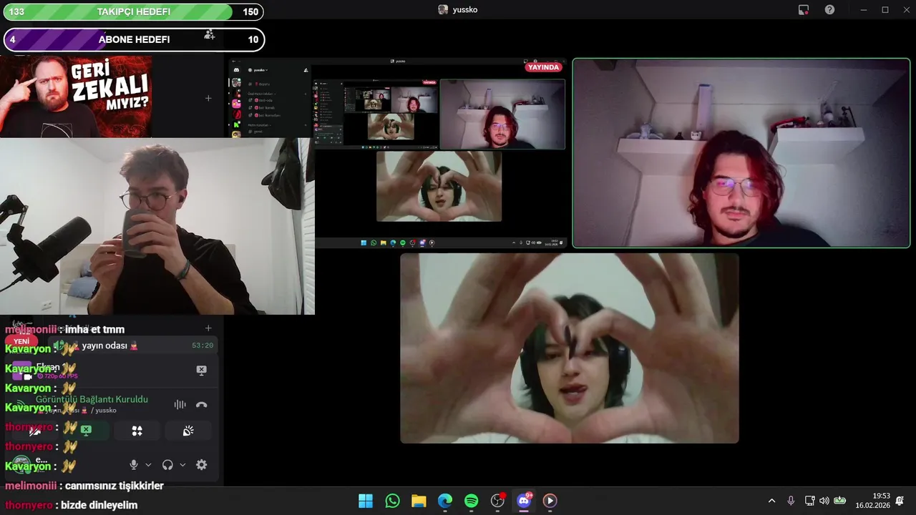The width and height of the screenshot is (916, 515).
Task: Click the add-person icon near ABONE HEDEFI
Action: click(x=209, y=34)
